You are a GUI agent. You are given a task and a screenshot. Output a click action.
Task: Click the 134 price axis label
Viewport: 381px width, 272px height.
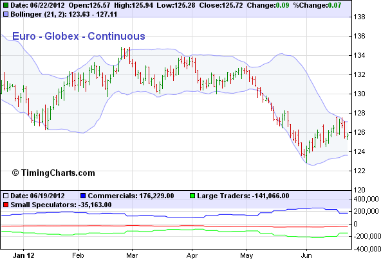point(359,55)
